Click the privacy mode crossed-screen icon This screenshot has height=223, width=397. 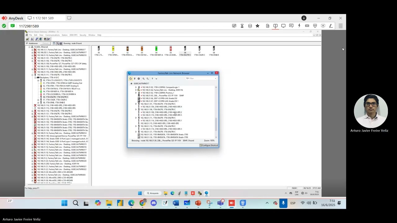coord(234,26)
